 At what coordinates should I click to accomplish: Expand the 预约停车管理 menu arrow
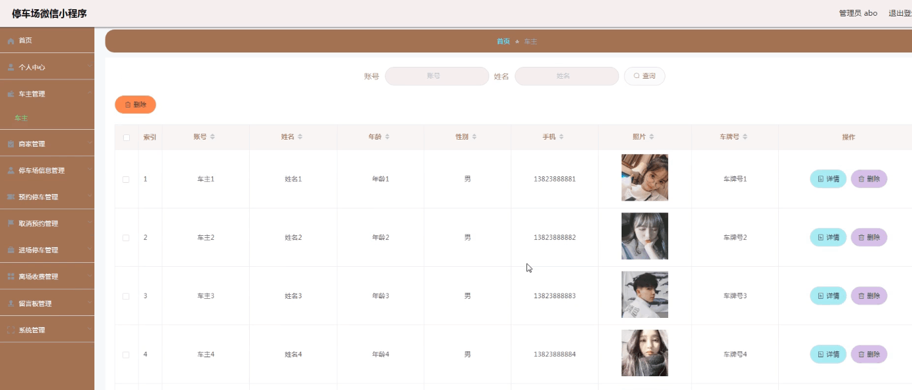click(x=89, y=196)
